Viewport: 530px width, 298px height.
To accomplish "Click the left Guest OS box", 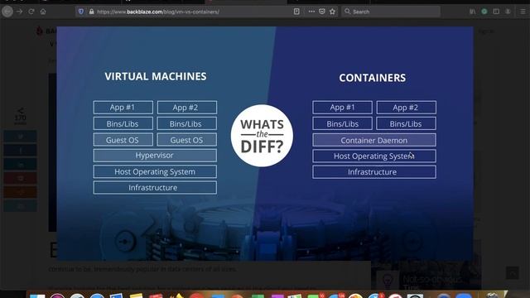I will coord(123,140).
